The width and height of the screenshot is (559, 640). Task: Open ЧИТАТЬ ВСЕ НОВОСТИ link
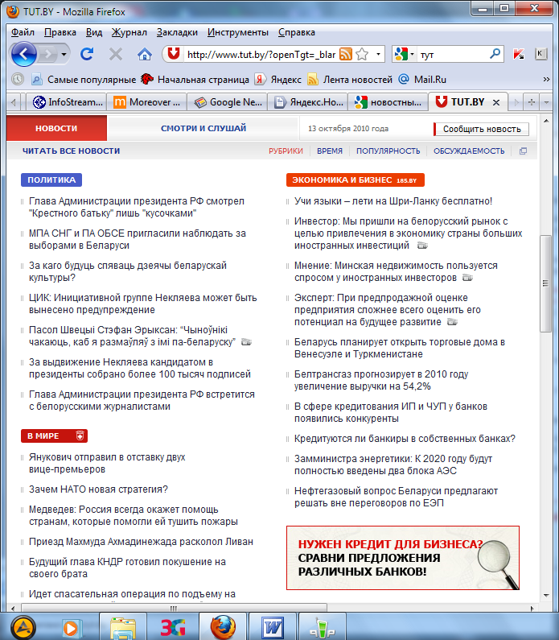pyautogui.click(x=71, y=151)
